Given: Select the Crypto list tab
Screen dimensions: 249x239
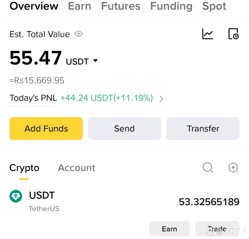Looking at the screenshot, I should [24, 168].
